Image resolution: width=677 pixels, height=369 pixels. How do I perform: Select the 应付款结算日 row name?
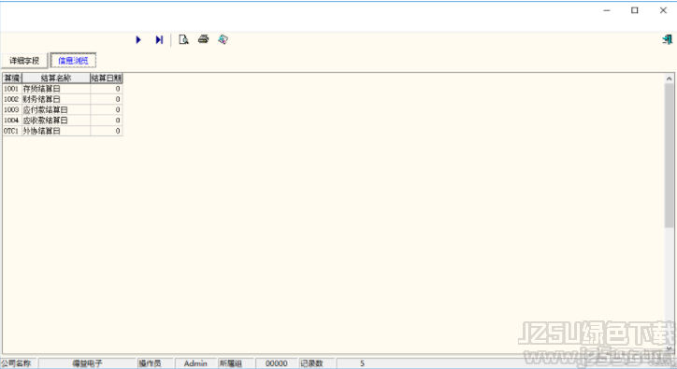56,109
